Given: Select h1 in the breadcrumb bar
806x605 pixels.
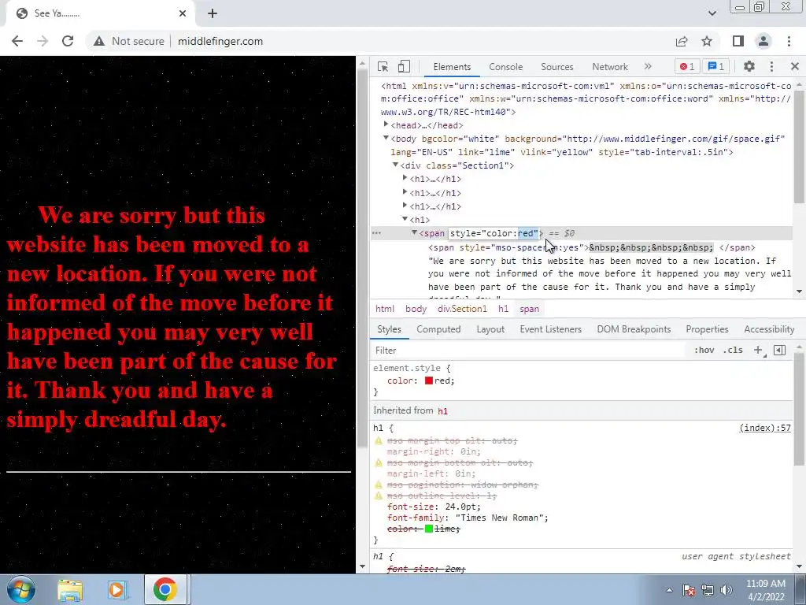Looking at the screenshot, I should click(x=503, y=309).
